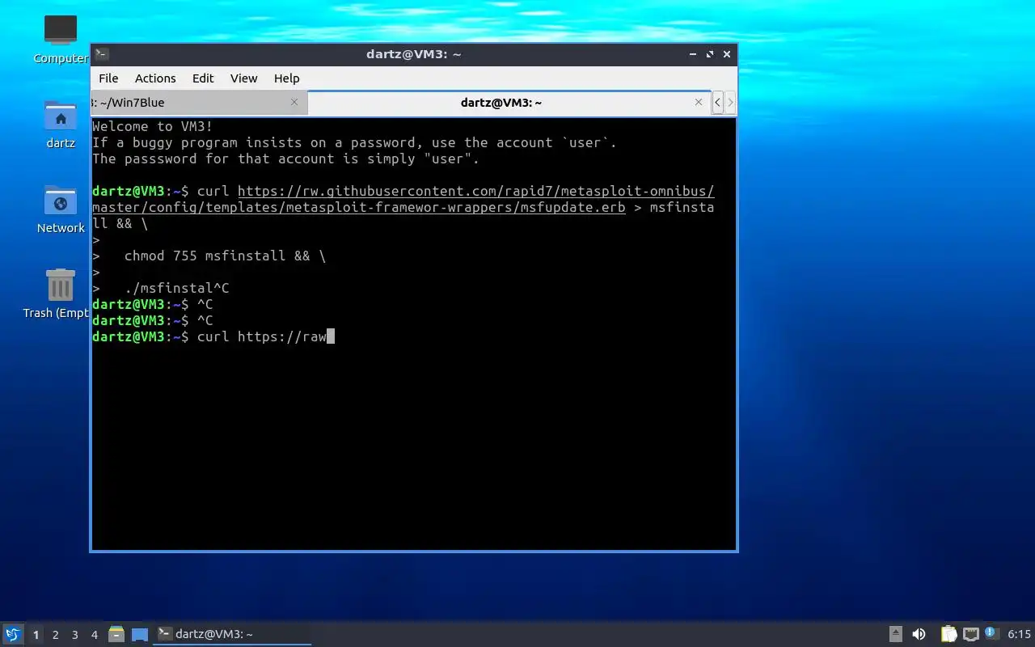This screenshot has height=647, width=1035.
Task: Select the dartz@VM3 taskbar window button
Action: pyautogui.click(x=232, y=634)
